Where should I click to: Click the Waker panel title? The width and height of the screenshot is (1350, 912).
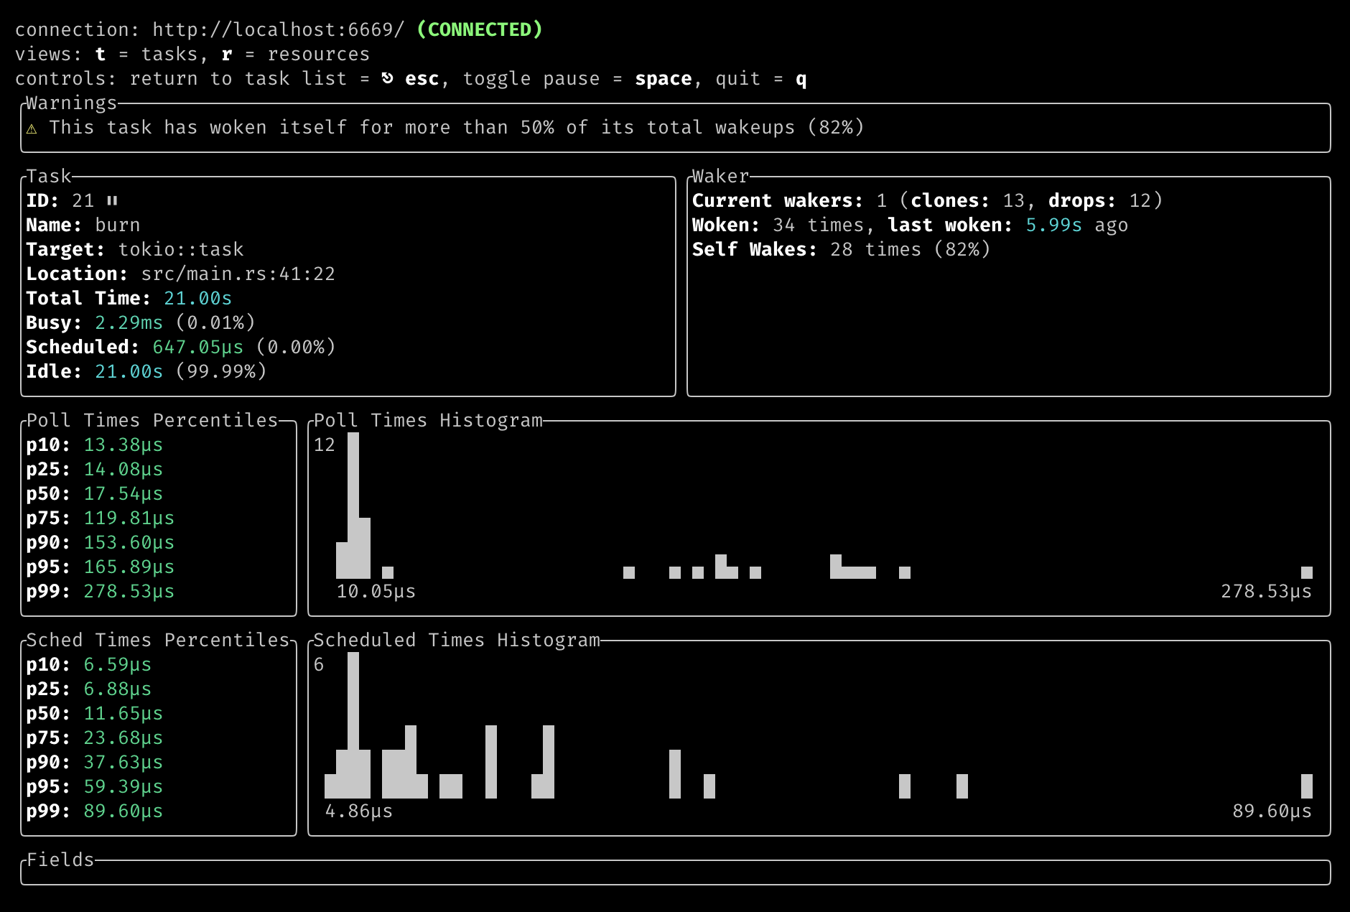pos(721,176)
